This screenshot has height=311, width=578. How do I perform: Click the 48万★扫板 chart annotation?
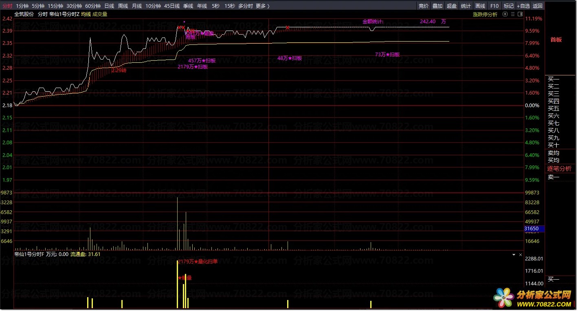pos(289,58)
